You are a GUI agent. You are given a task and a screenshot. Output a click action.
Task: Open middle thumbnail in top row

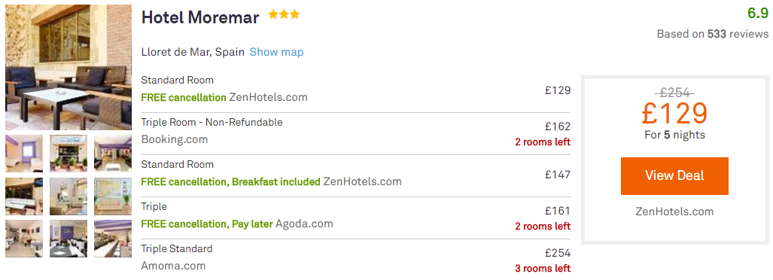pyautogui.click(x=68, y=154)
